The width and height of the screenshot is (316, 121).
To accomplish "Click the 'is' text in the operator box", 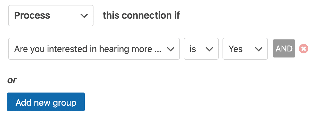I will pyautogui.click(x=193, y=49).
